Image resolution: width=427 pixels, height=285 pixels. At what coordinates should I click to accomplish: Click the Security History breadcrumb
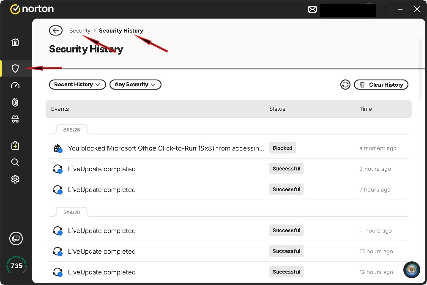(x=121, y=30)
